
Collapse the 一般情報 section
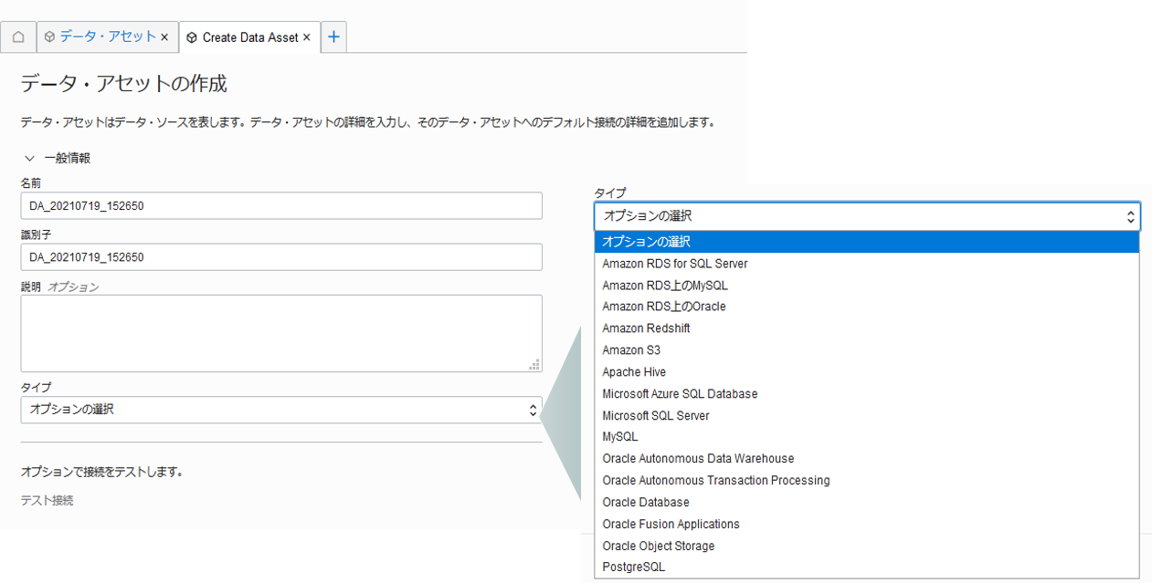(x=29, y=158)
